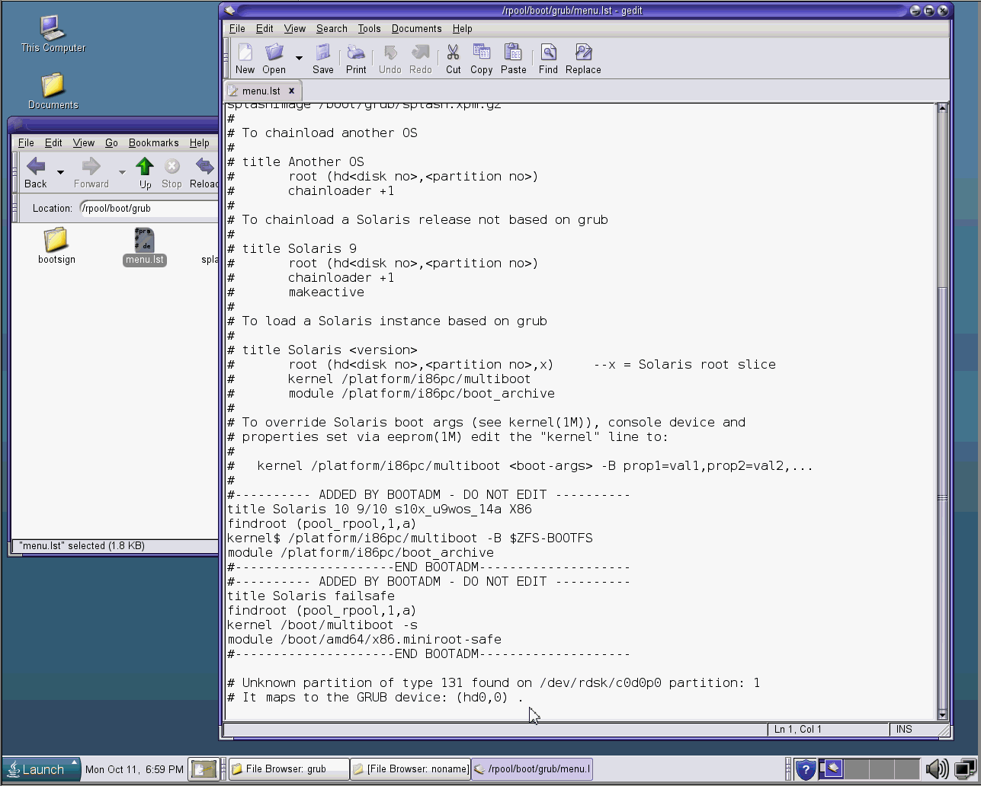
Task: Redo the last undone edit
Action: [420, 59]
